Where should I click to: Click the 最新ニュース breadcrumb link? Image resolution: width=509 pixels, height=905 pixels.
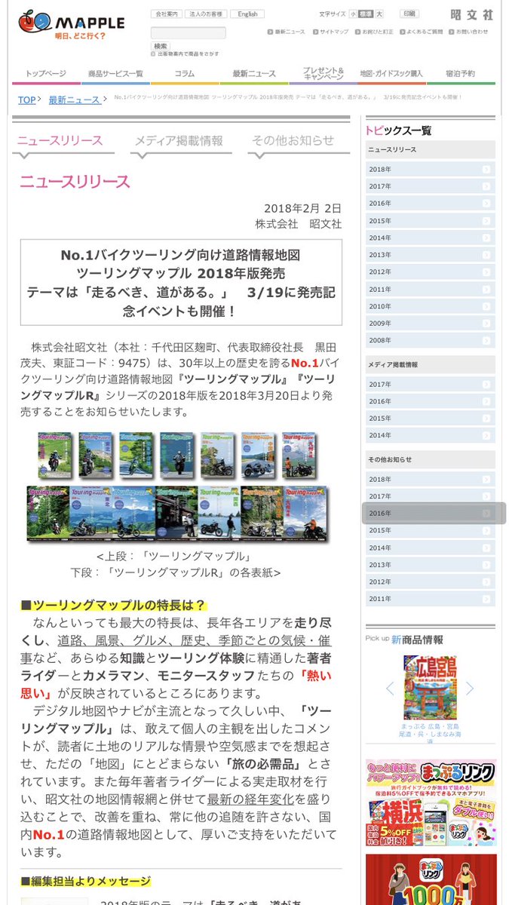click(75, 100)
